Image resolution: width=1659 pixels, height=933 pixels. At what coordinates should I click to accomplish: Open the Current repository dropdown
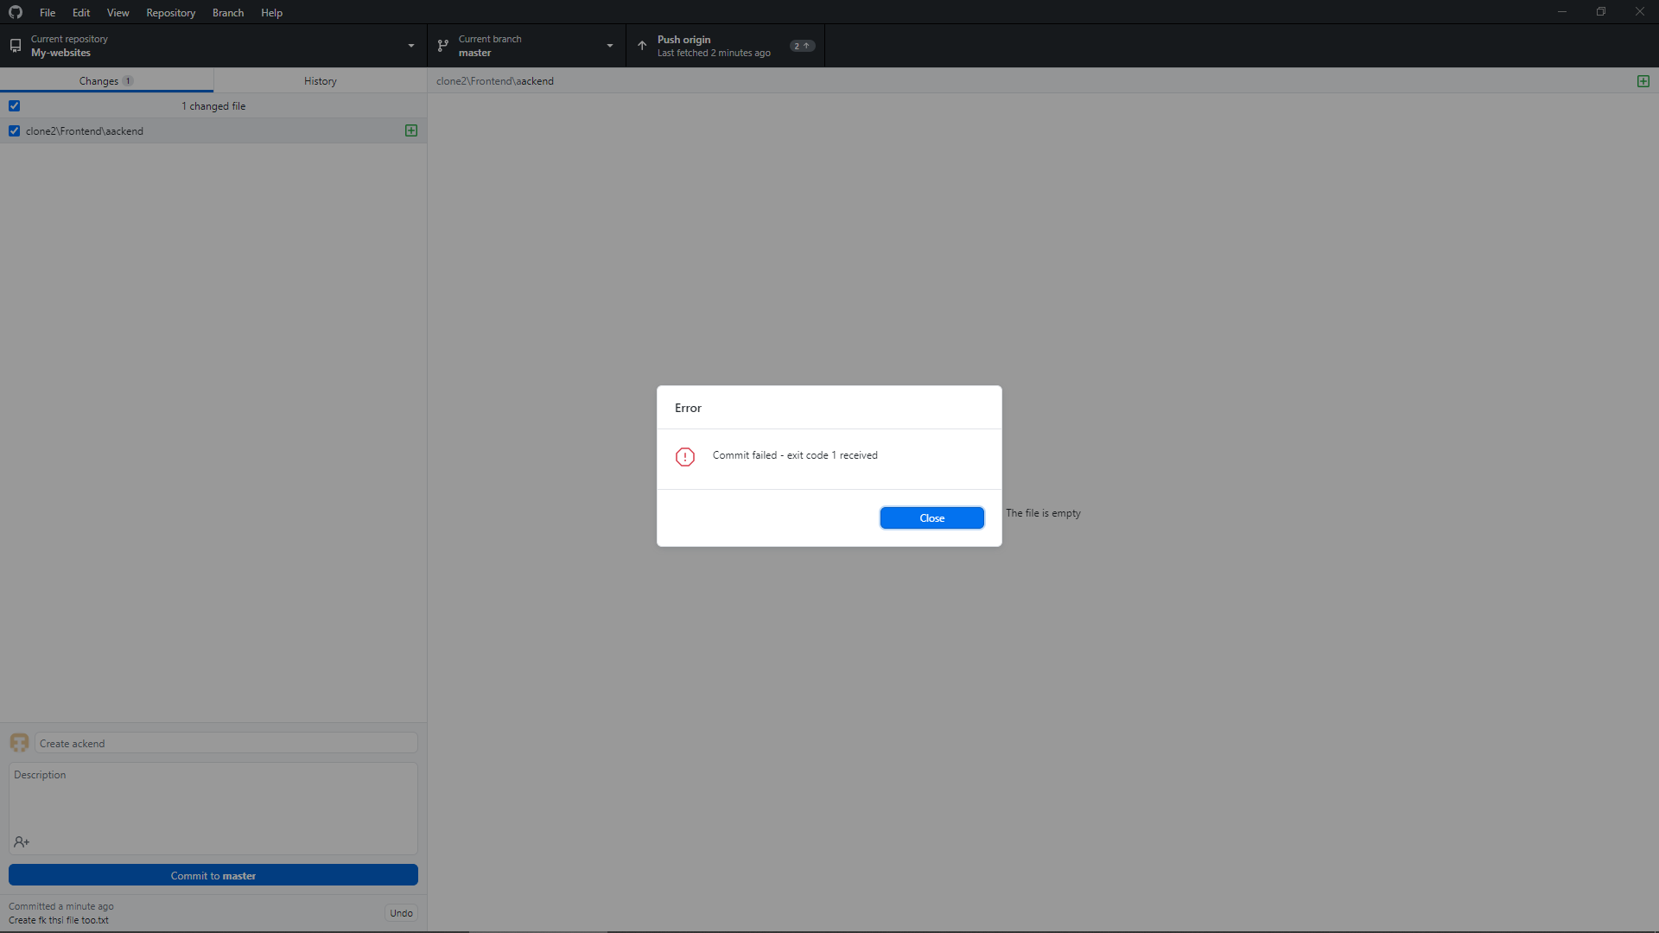(410, 45)
